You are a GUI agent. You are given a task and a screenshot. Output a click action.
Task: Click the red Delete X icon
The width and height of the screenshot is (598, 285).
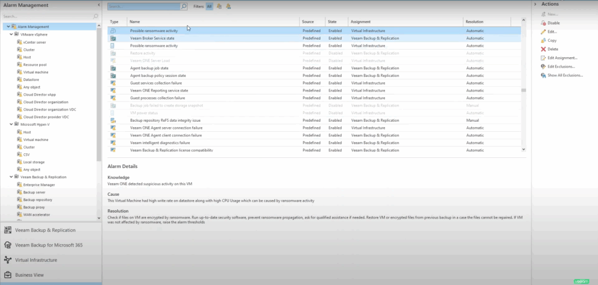point(543,49)
